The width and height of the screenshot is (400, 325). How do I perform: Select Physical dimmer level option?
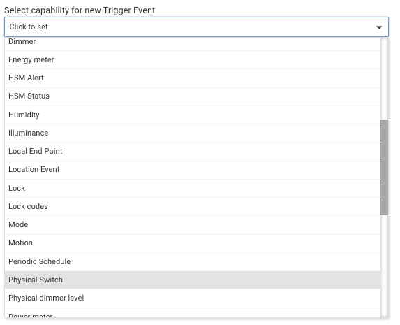pos(193,298)
